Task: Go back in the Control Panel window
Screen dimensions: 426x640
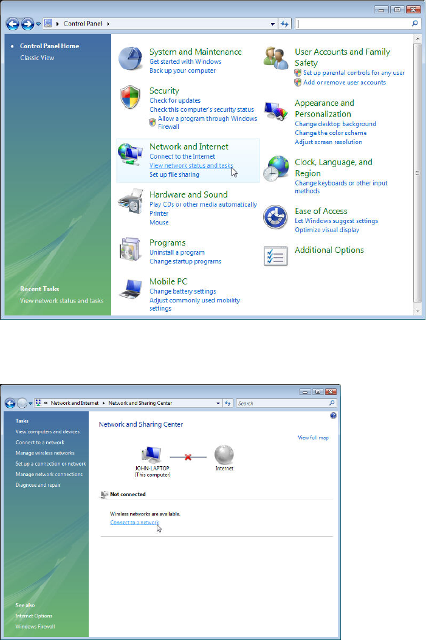Action: [13, 24]
